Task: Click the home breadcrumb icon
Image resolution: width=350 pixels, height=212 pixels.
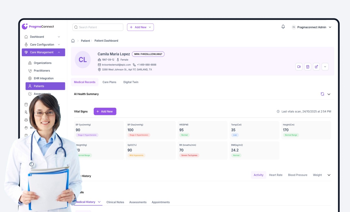Action: pos(73,41)
